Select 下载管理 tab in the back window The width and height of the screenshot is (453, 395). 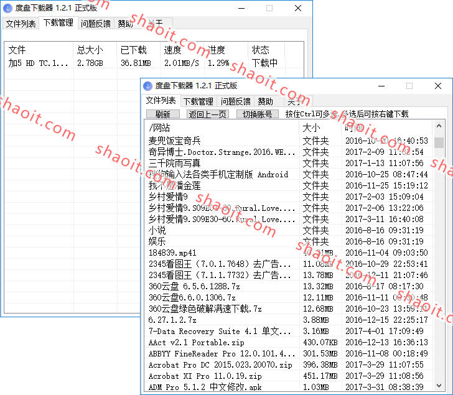[58, 22]
